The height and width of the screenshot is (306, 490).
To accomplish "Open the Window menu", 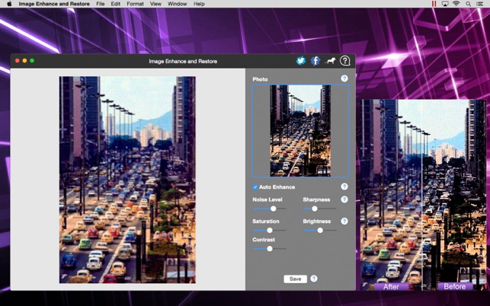I will (x=178, y=4).
